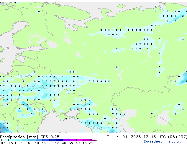Click the 45–50 mm legend color box
The height and width of the screenshot is (144, 187).
[87, 140]
